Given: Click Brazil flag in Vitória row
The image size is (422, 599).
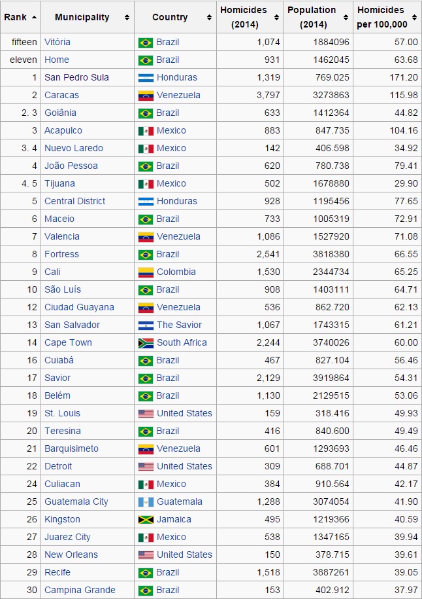Looking at the screenshot, I should [146, 43].
